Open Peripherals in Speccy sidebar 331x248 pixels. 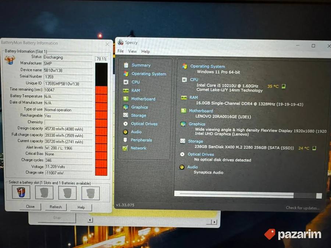coord(141,140)
